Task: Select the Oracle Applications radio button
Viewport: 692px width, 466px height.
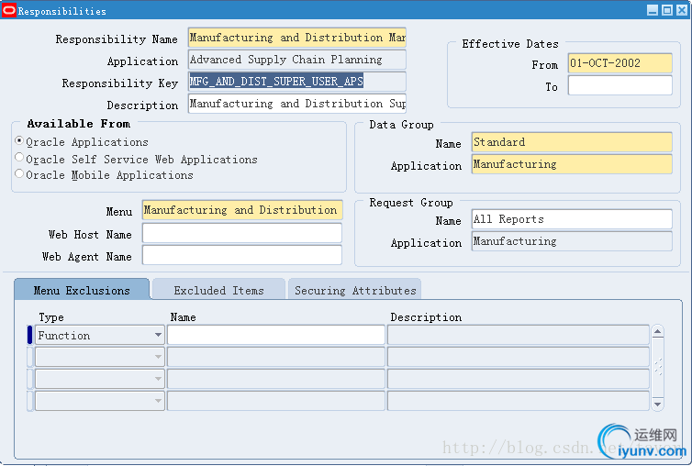Action: (x=19, y=140)
